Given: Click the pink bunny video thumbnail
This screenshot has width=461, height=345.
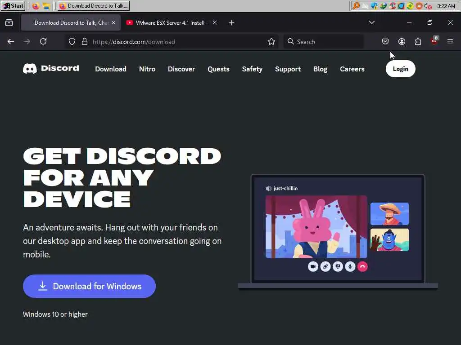Looking at the screenshot, I should [x=316, y=227].
